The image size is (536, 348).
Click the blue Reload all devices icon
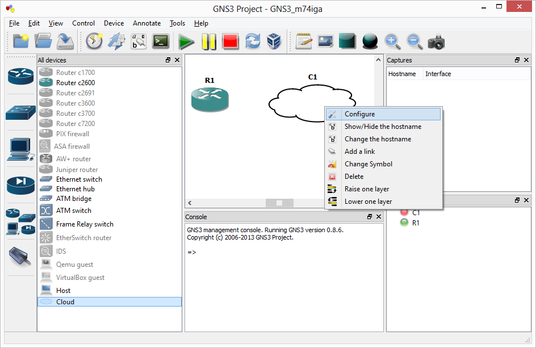[253, 41]
